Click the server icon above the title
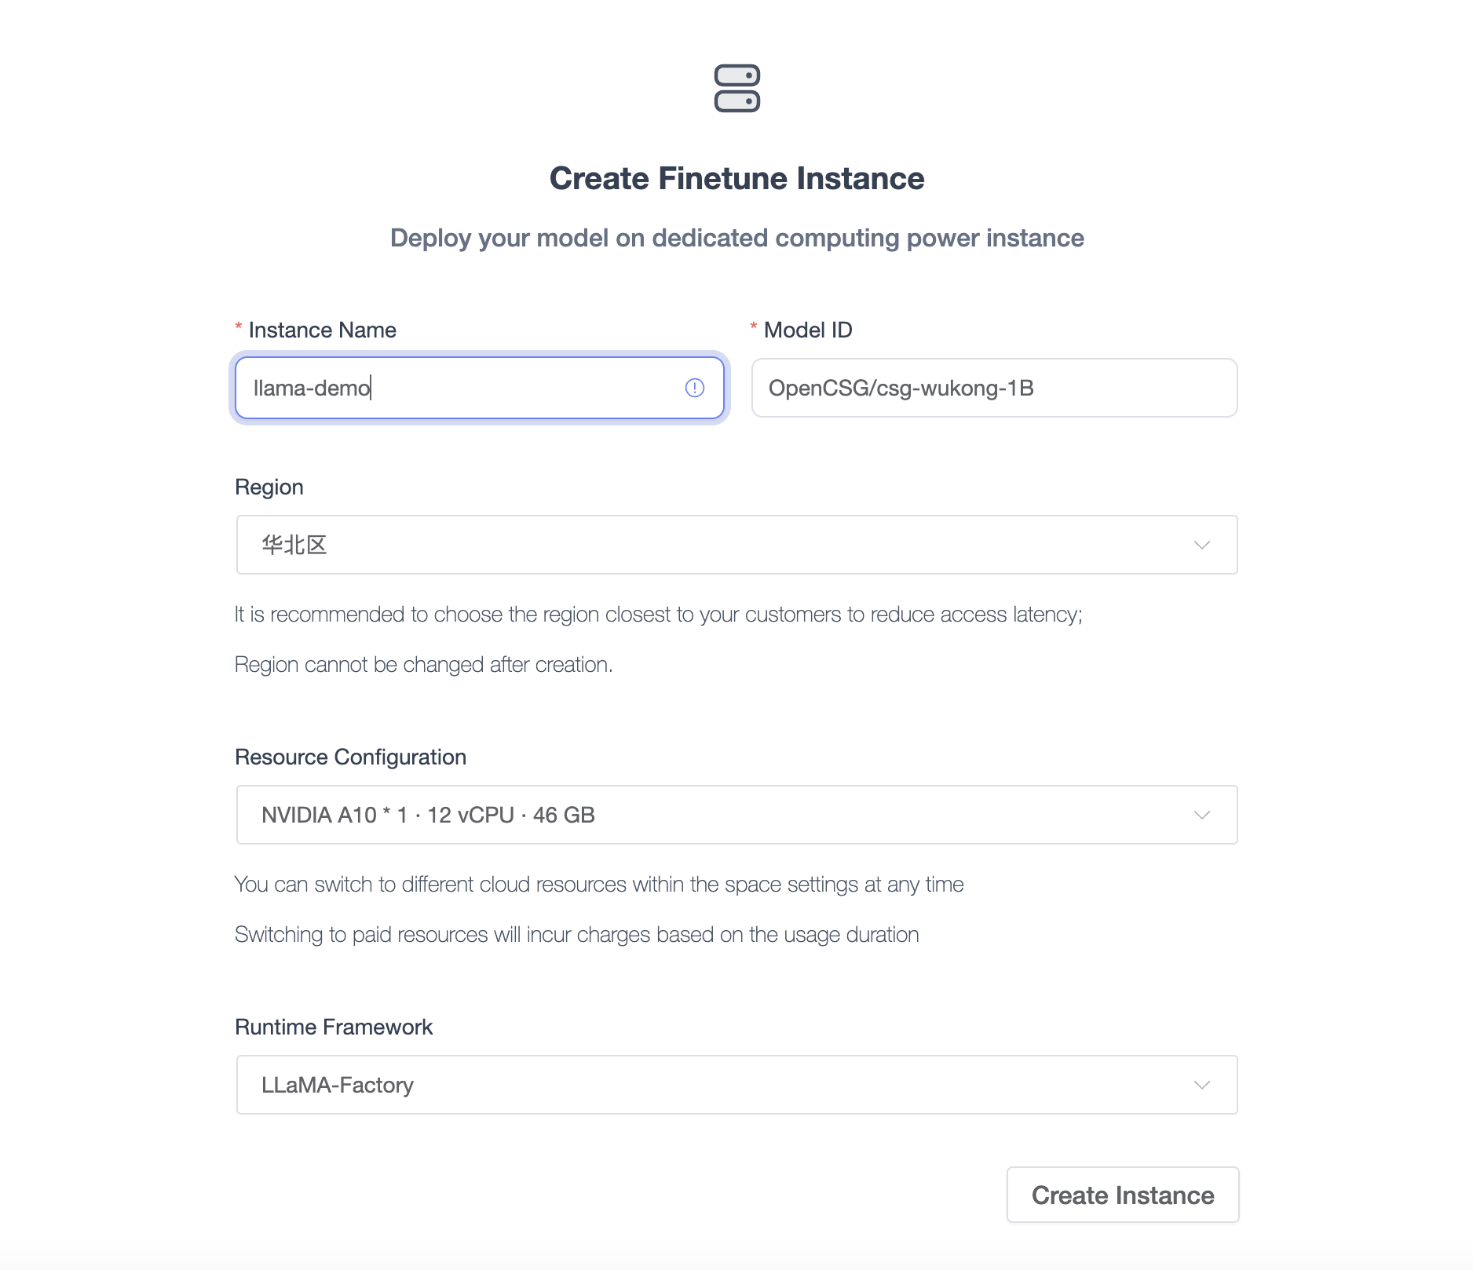Screen dimensions: 1473x1270 [x=736, y=89]
